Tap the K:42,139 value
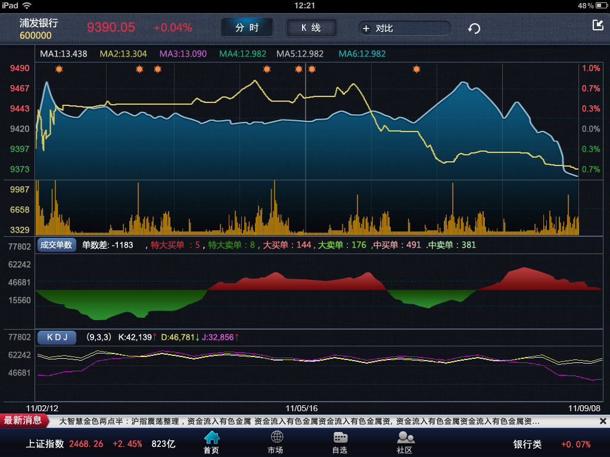This screenshot has height=457, width=610. pos(138,337)
